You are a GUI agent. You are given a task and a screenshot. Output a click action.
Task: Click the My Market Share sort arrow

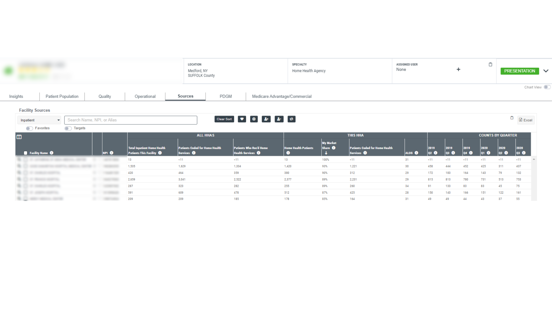coord(326,153)
